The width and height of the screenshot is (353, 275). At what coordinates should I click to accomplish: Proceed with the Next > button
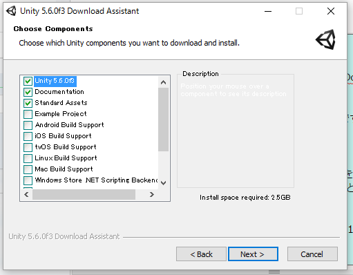[253, 254]
